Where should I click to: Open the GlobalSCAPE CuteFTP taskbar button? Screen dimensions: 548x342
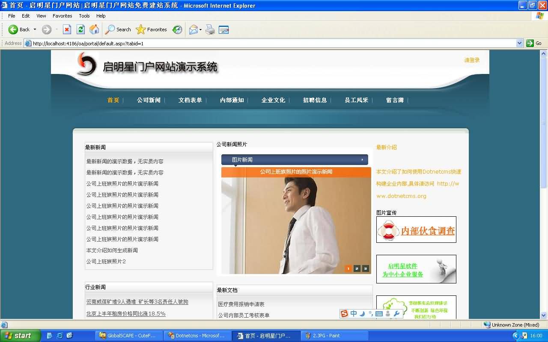(x=129, y=336)
